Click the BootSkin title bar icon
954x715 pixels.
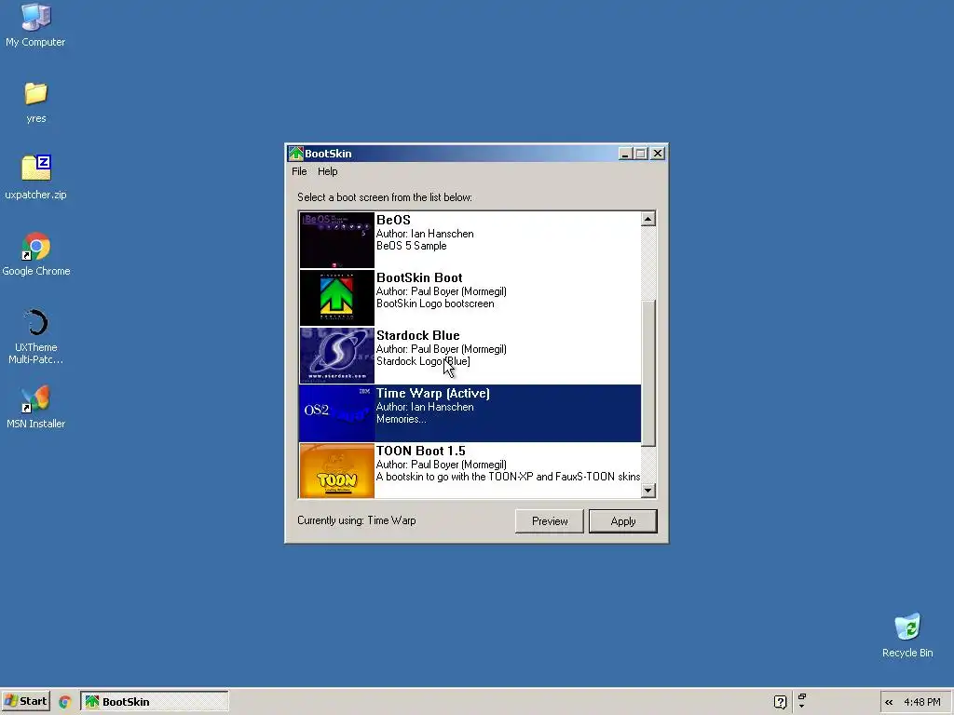click(295, 154)
